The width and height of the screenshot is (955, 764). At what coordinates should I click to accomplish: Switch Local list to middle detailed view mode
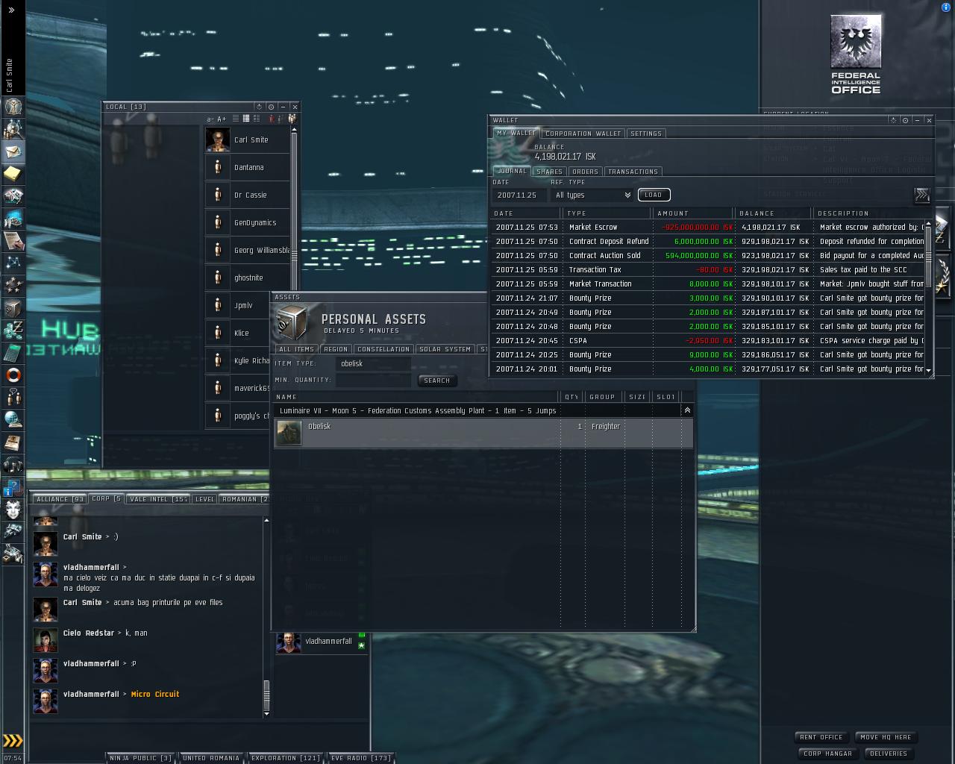tap(246, 119)
